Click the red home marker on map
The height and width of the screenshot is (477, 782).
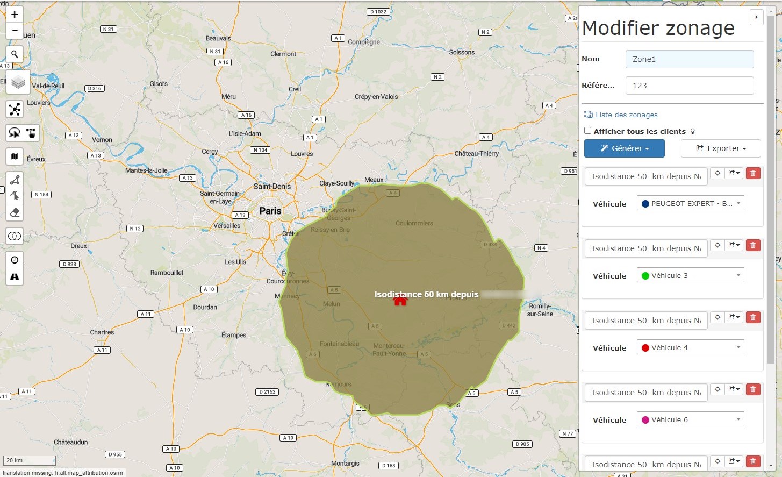pyautogui.click(x=400, y=301)
